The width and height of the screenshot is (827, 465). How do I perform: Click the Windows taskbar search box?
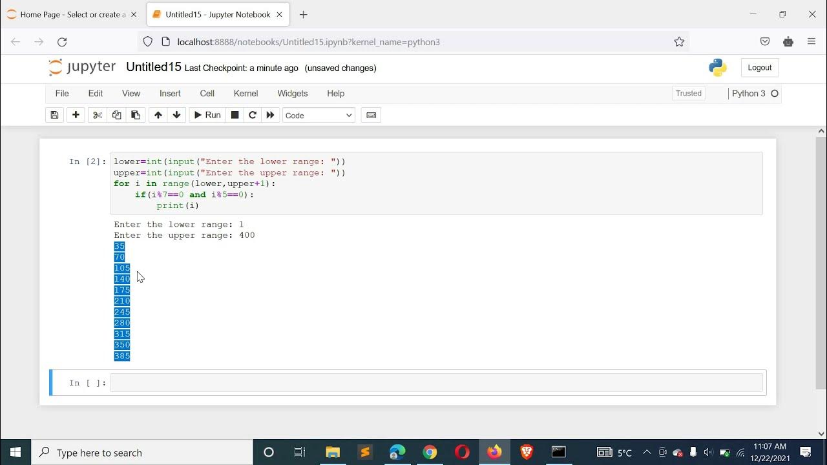[x=142, y=453]
